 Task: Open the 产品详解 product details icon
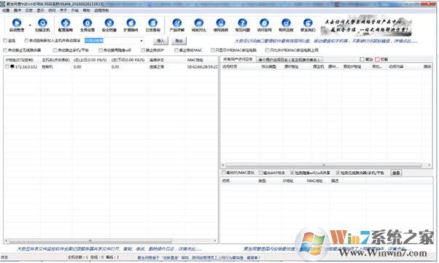click(x=177, y=23)
